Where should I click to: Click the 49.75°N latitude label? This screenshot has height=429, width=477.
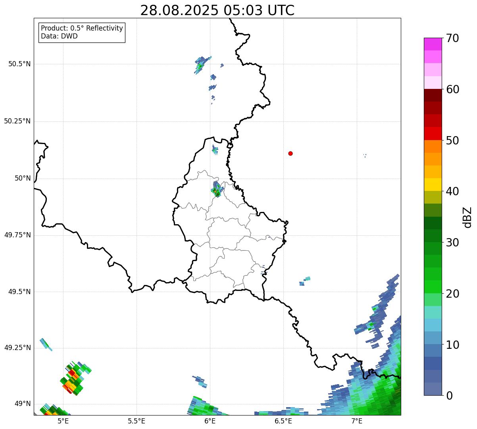17,235
